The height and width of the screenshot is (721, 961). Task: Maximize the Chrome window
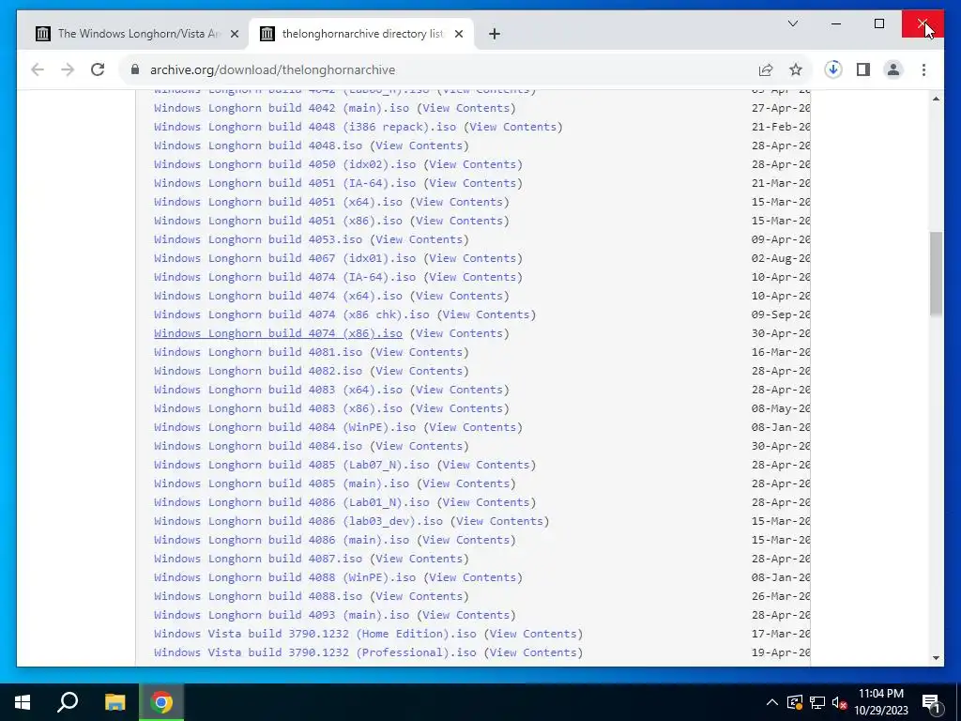(x=878, y=23)
